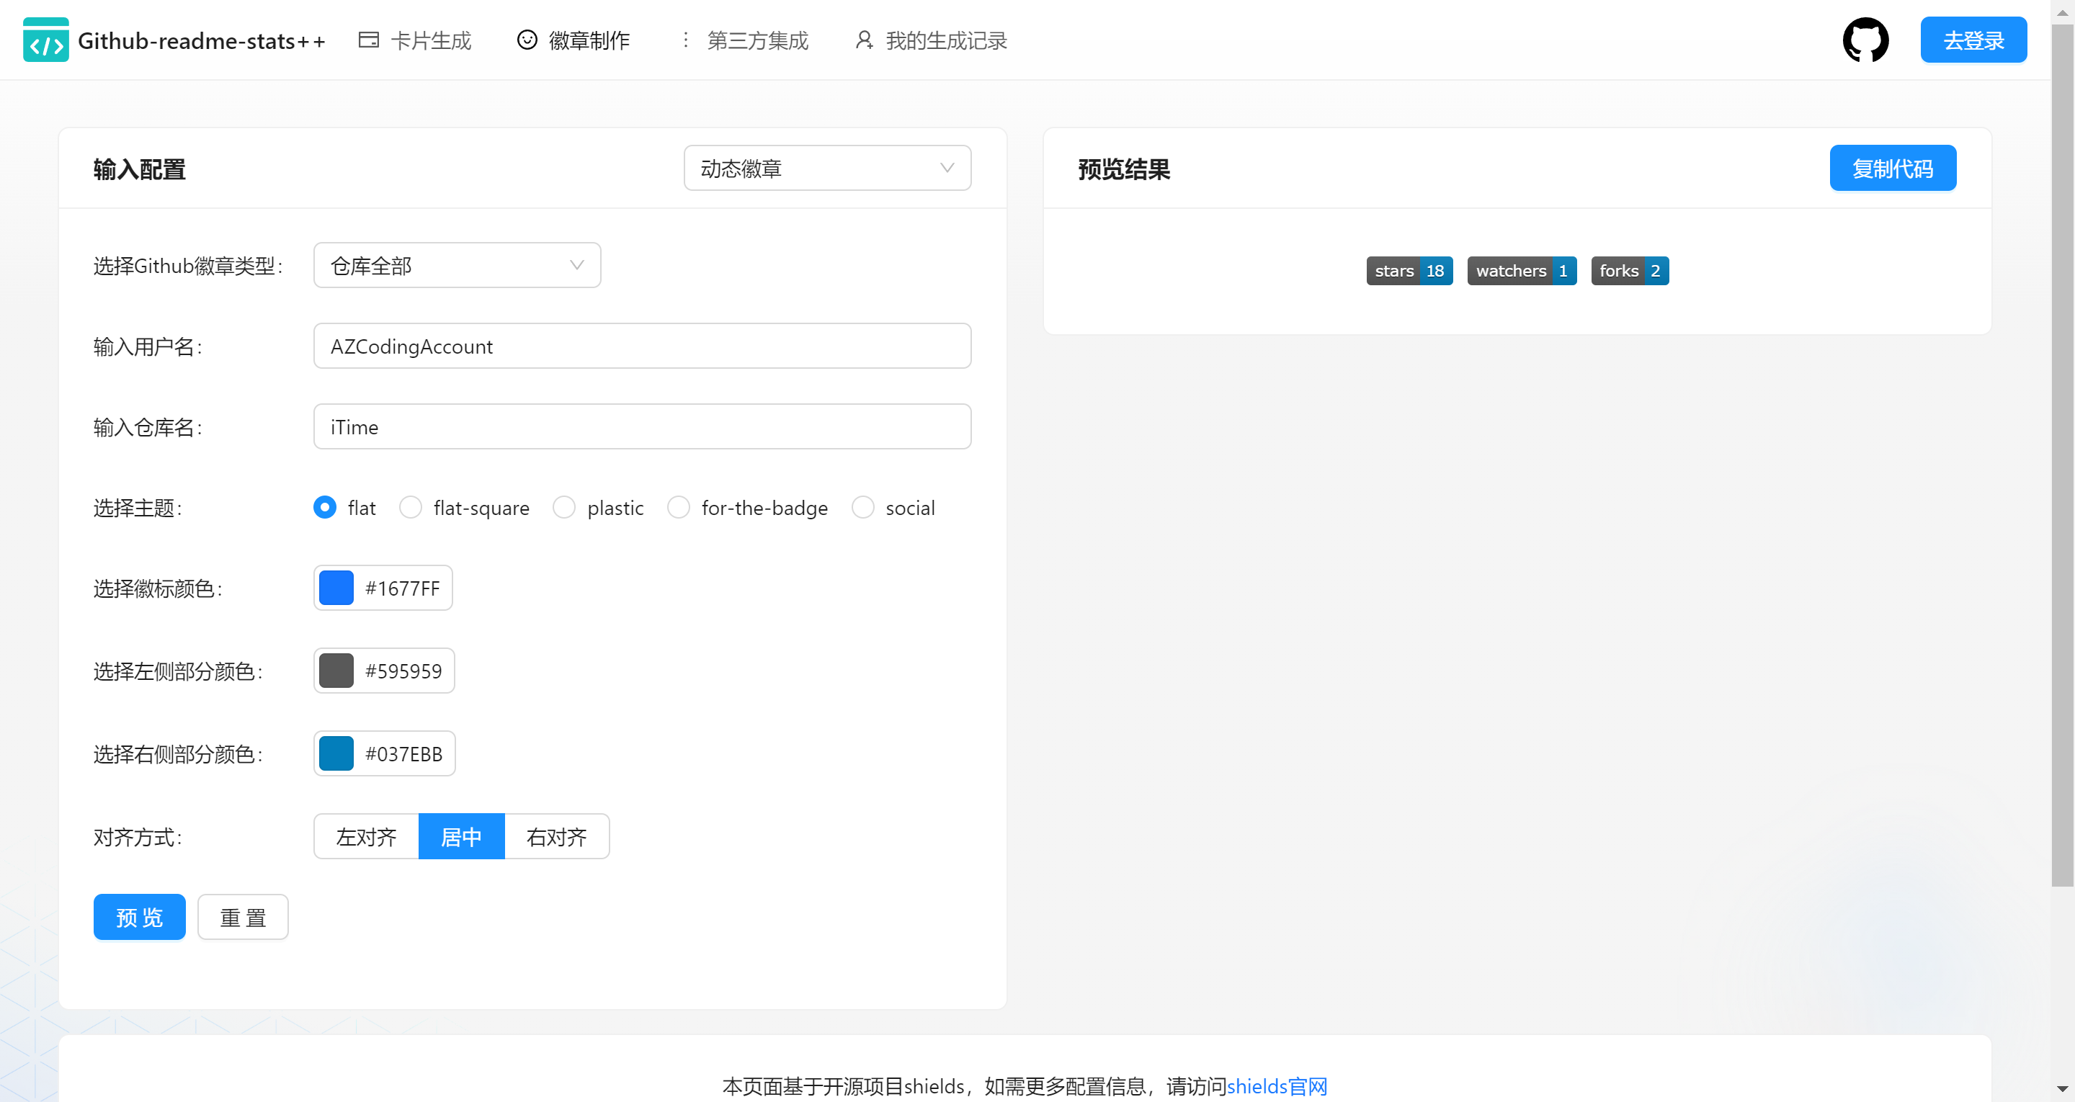
Task: Choose the plastic theme option
Action: (x=564, y=508)
